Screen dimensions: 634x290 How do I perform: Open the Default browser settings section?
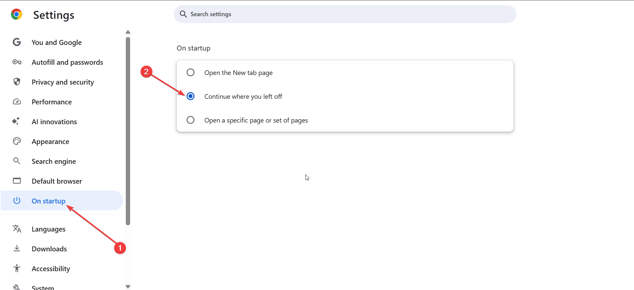click(57, 181)
